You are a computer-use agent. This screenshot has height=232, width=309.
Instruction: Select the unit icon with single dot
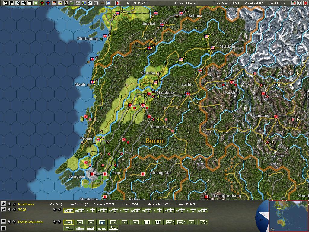click(x=191, y=222)
